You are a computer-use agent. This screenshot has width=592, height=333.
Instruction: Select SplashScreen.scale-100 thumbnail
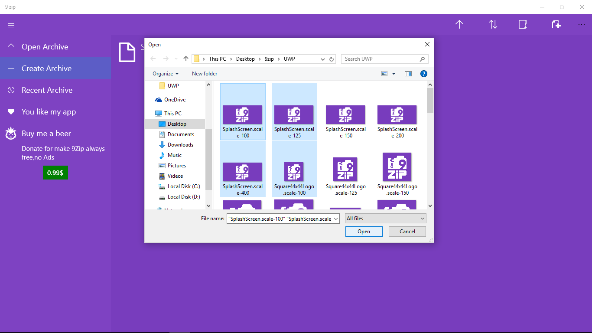point(243,112)
